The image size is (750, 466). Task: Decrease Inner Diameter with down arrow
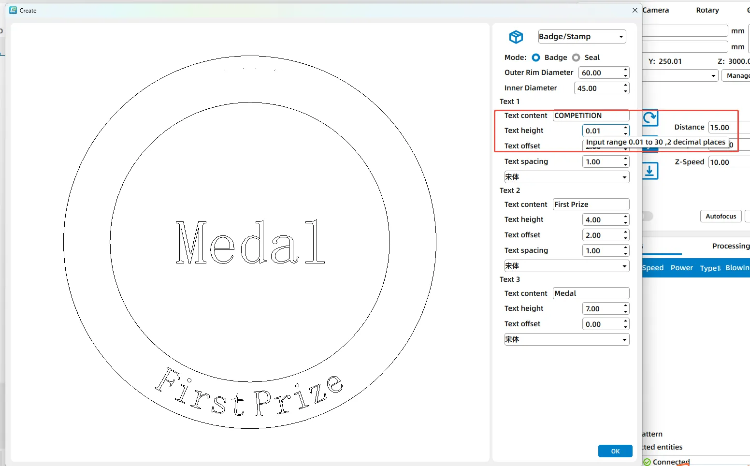pyautogui.click(x=625, y=91)
